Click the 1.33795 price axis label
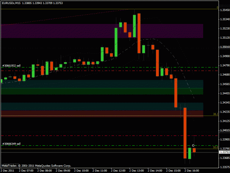This screenshot has height=173, width=230. click(225, 149)
